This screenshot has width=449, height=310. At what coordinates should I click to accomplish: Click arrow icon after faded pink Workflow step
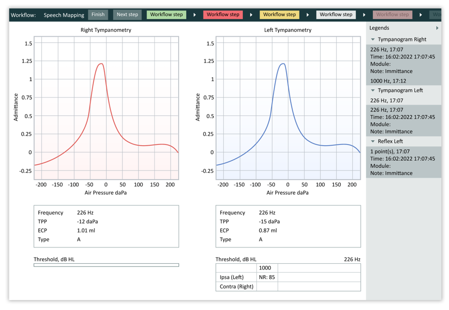(x=420, y=15)
